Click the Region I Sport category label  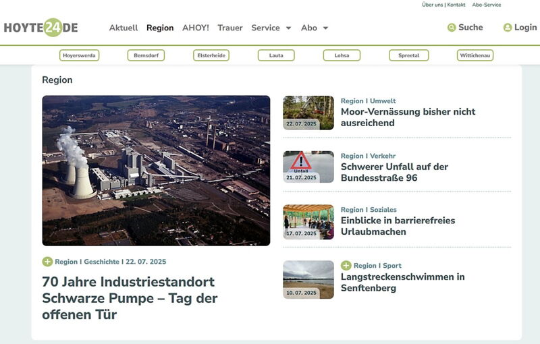pyautogui.click(x=377, y=266)
